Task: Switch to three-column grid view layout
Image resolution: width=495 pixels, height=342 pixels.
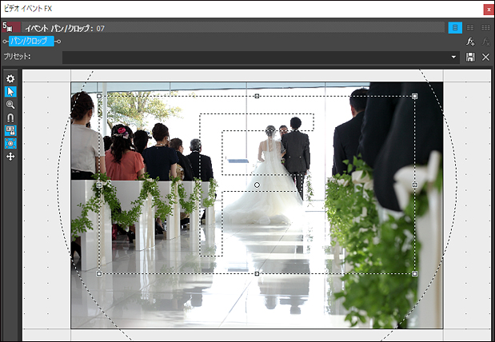Action: pos(485,28)
